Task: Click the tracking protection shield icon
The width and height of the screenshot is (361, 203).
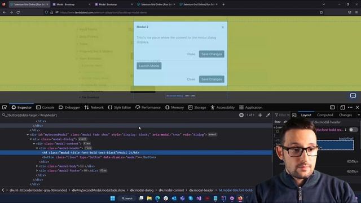Action: point(46,12)
